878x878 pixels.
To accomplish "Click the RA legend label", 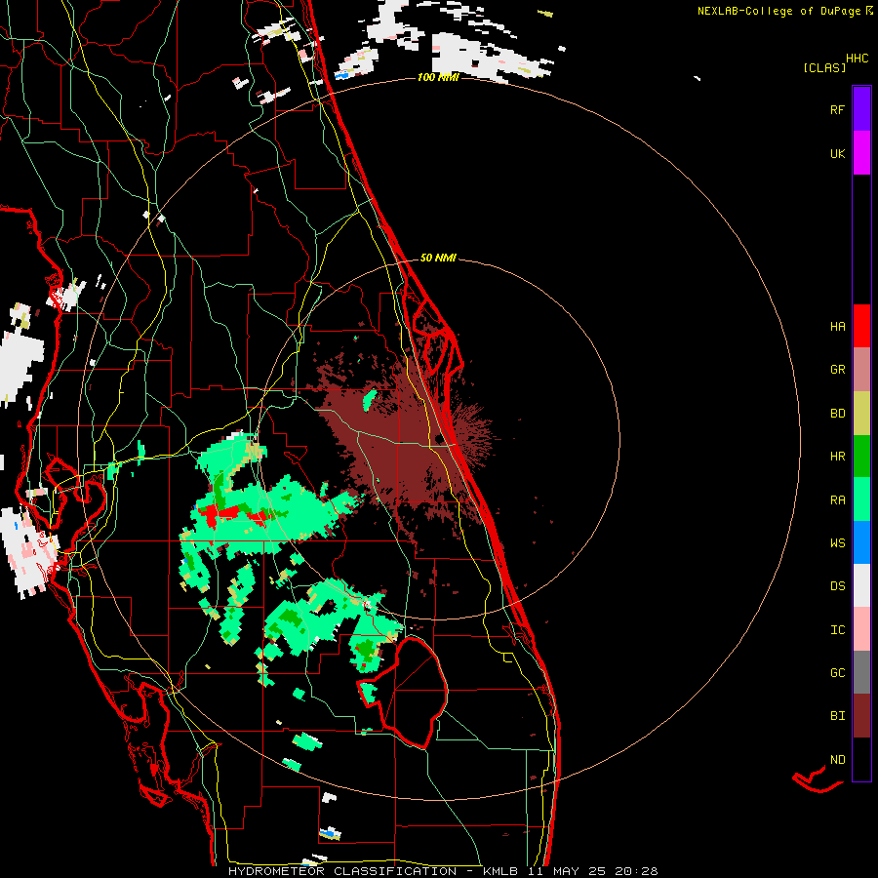I will pos(837,499).
